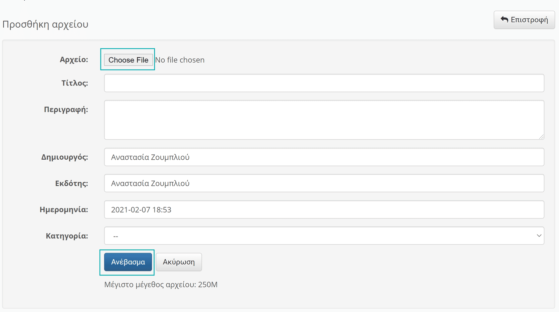Submit the form with Ανέβασμα
559x312 pixels.
pos(128,262)
